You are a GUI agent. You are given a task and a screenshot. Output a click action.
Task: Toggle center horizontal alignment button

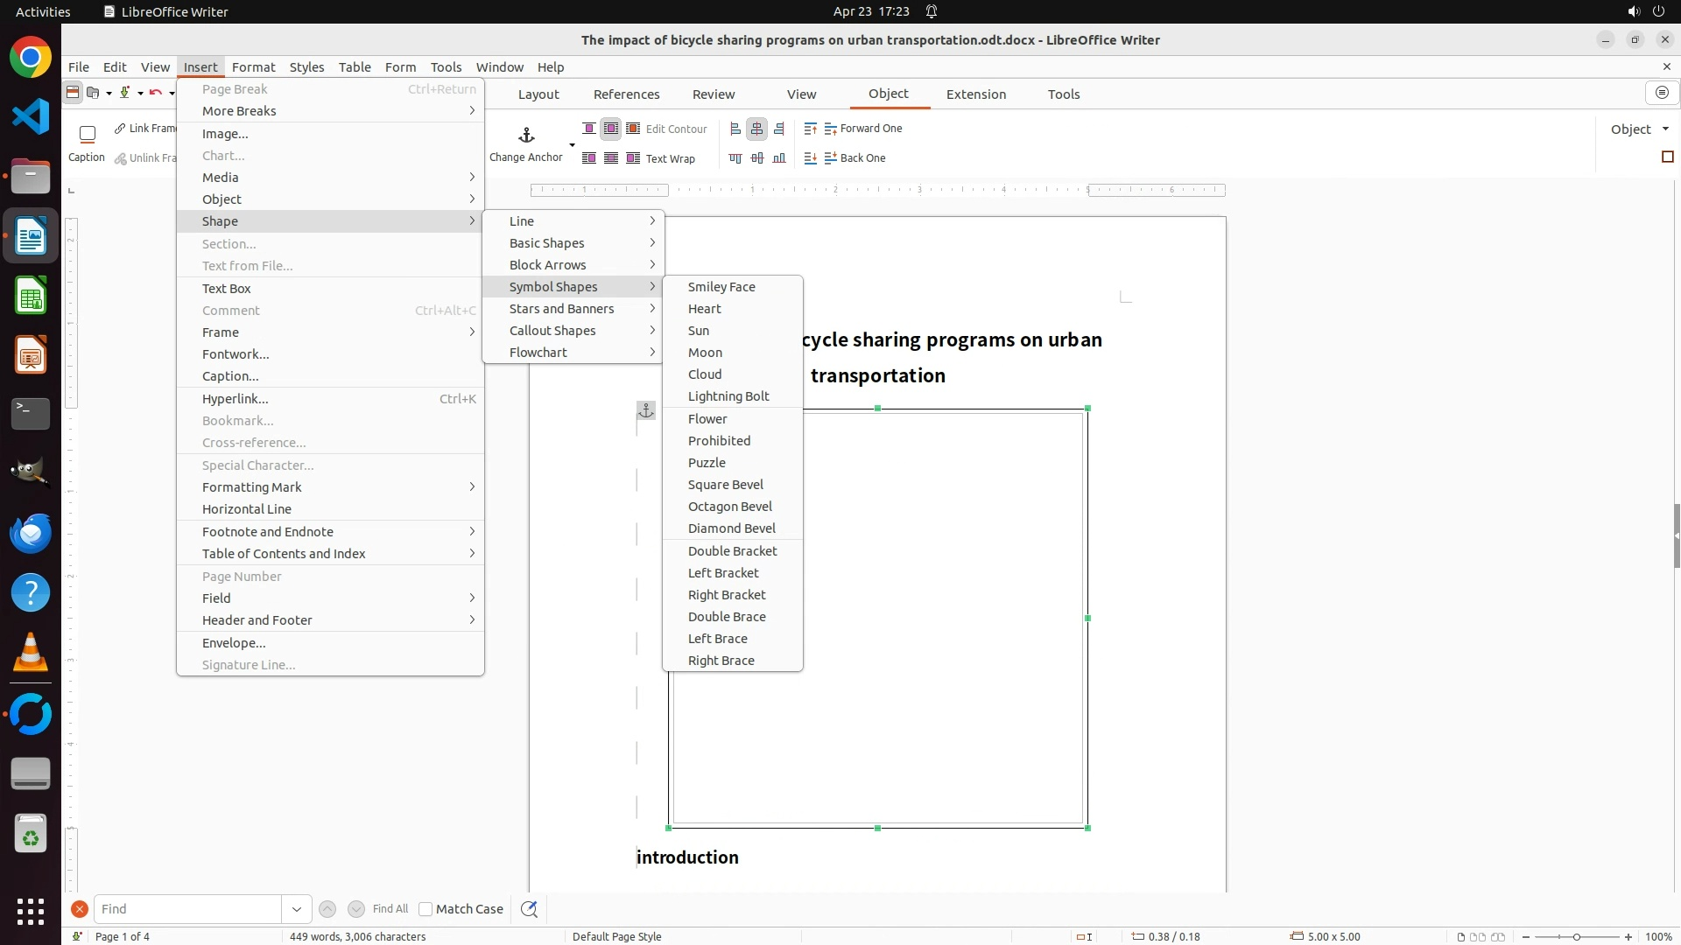point(757,129)
